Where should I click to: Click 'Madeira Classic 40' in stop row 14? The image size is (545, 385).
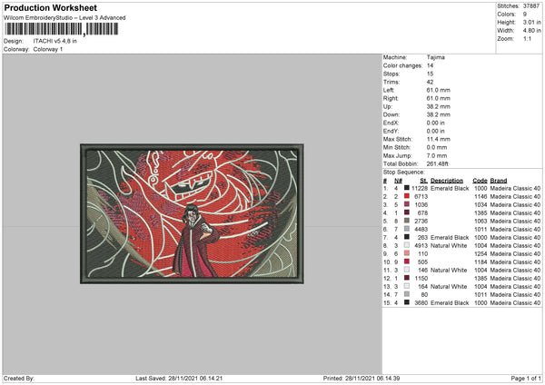click(x=515, y=295)
